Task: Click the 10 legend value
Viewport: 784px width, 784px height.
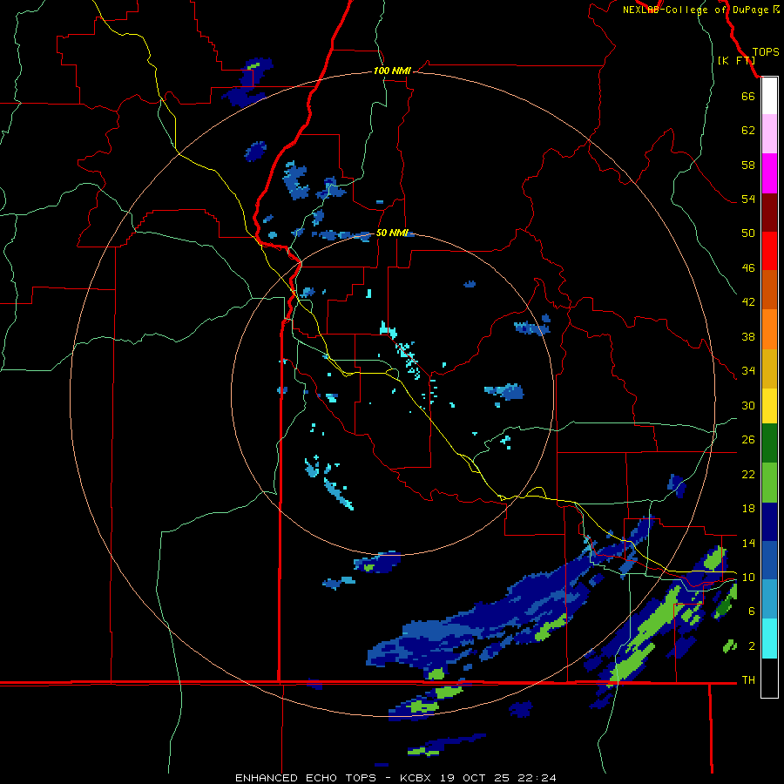Action: click(x=748, y=577)
